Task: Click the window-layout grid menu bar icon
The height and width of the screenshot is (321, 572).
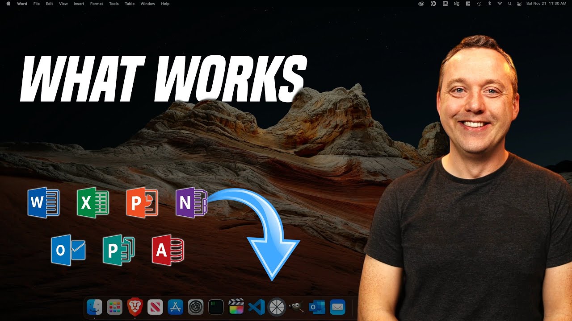Action: pos(468,4)
